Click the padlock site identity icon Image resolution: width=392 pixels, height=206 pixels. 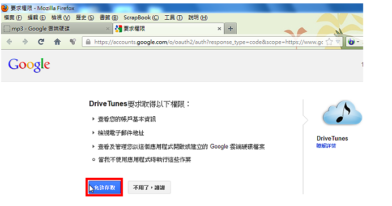coord(88,42)
